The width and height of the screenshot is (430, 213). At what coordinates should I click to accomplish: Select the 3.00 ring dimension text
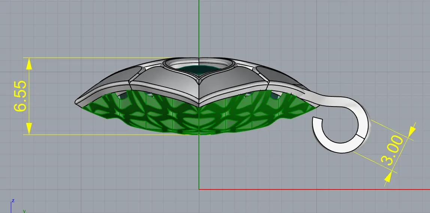coord(392,150)
